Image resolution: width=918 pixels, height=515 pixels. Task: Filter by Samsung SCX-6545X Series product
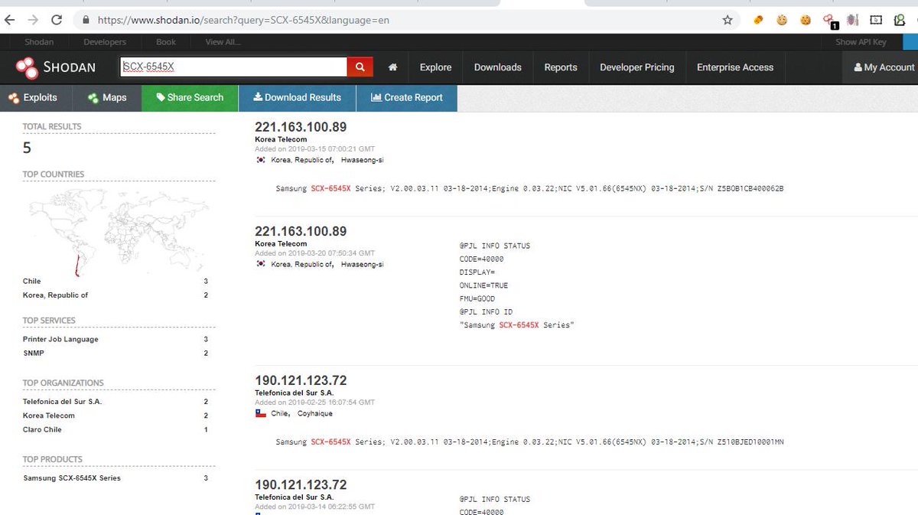click(x=72, y=478)
